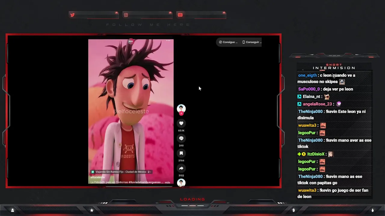Viewport: 385px width, 216px height.
Task: Click the '83.1K' like count
Action: 181,130
